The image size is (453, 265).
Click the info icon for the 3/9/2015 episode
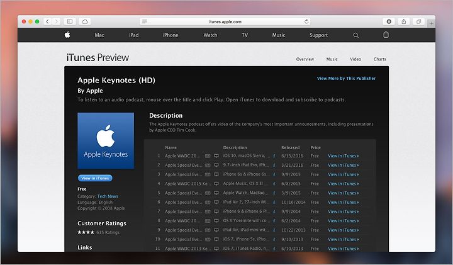click(x=274, y=193)
